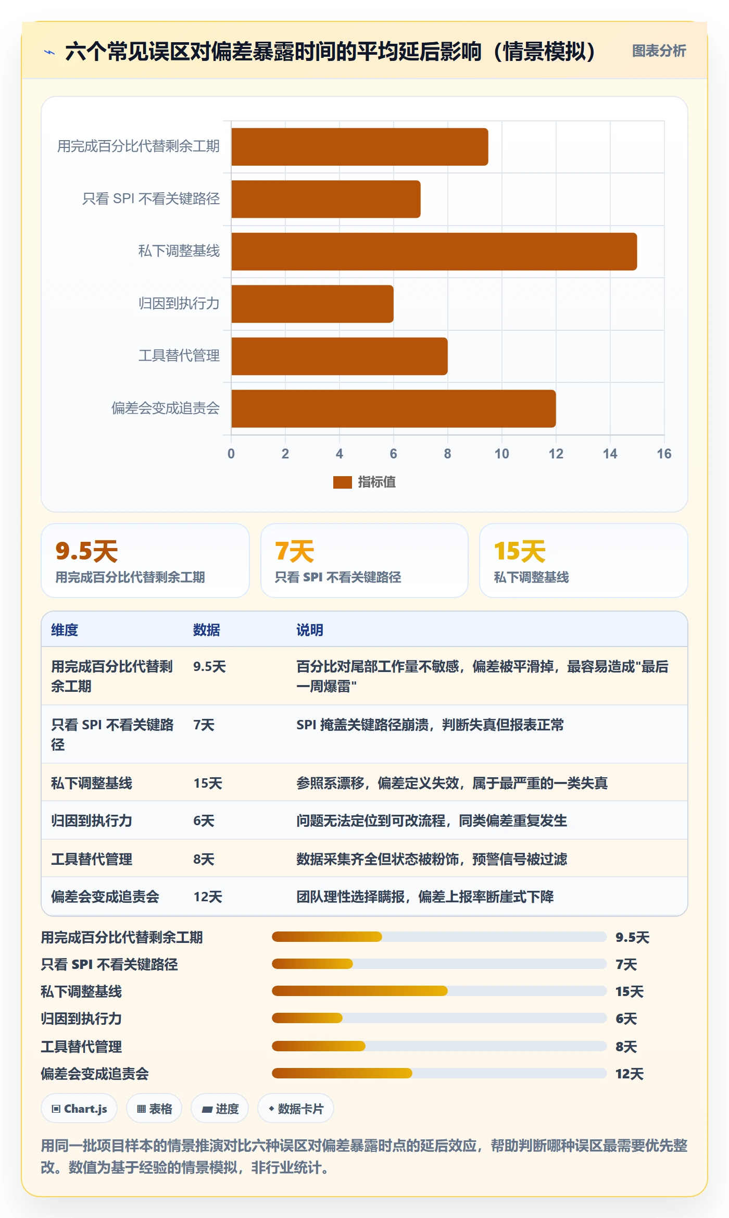The image size is (729, 1218).
Task: Click the 数据 column header
Action: pos(207,630)
